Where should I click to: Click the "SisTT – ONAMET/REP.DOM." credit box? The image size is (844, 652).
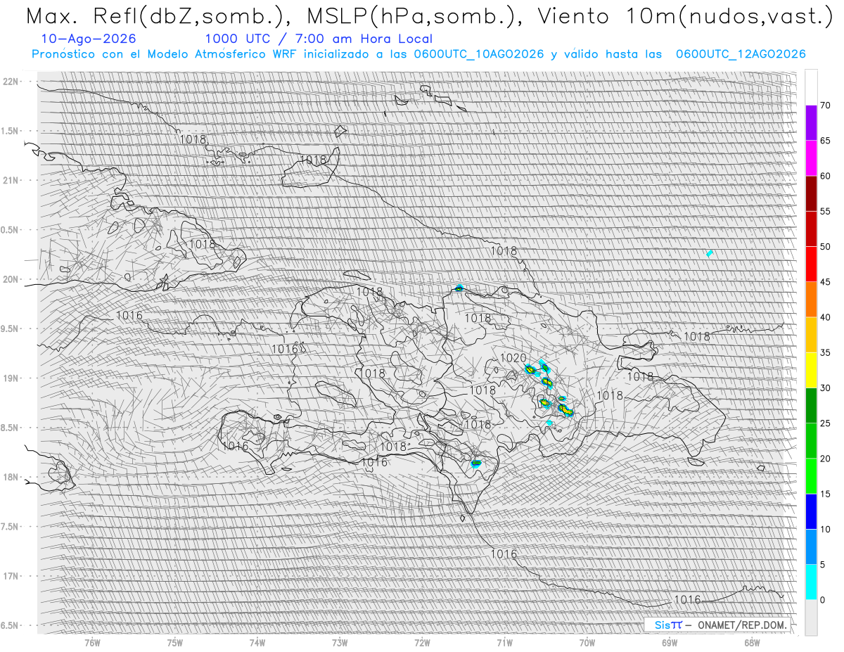[x=717, y=625]
